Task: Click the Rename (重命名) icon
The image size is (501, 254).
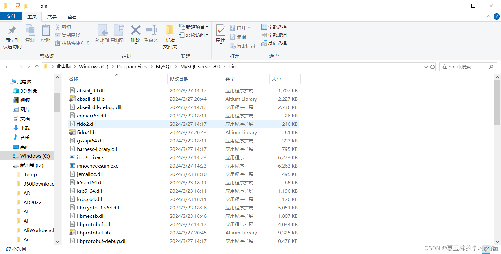Action: coord(151,30)
